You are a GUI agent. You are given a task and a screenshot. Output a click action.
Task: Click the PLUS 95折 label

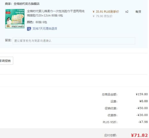pos(110,122)
